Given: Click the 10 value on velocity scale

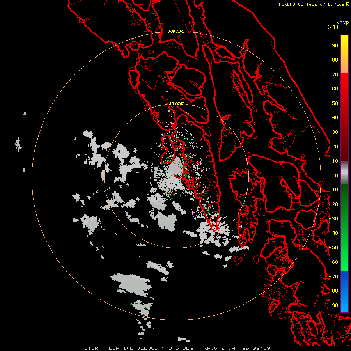Looking at the screenshot, I should (x=335, y=161).
